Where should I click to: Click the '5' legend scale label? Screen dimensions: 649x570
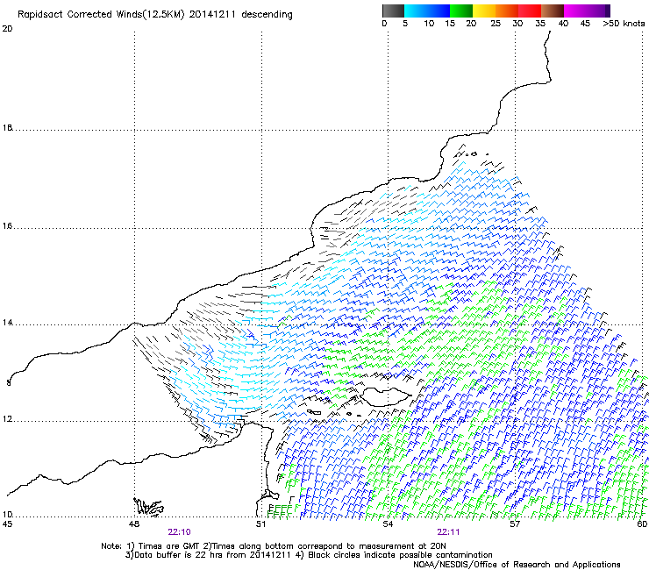coord(405,23)
